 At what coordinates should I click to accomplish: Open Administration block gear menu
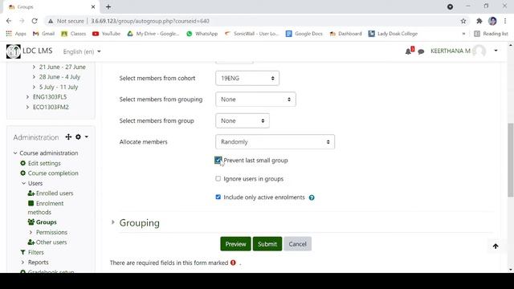[78, 137]
